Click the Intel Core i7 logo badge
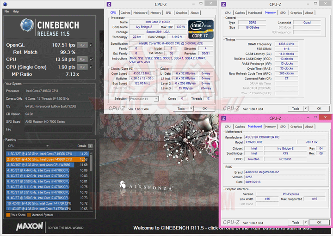This screenshot has height=236, width=333. [x=201, y=29]
